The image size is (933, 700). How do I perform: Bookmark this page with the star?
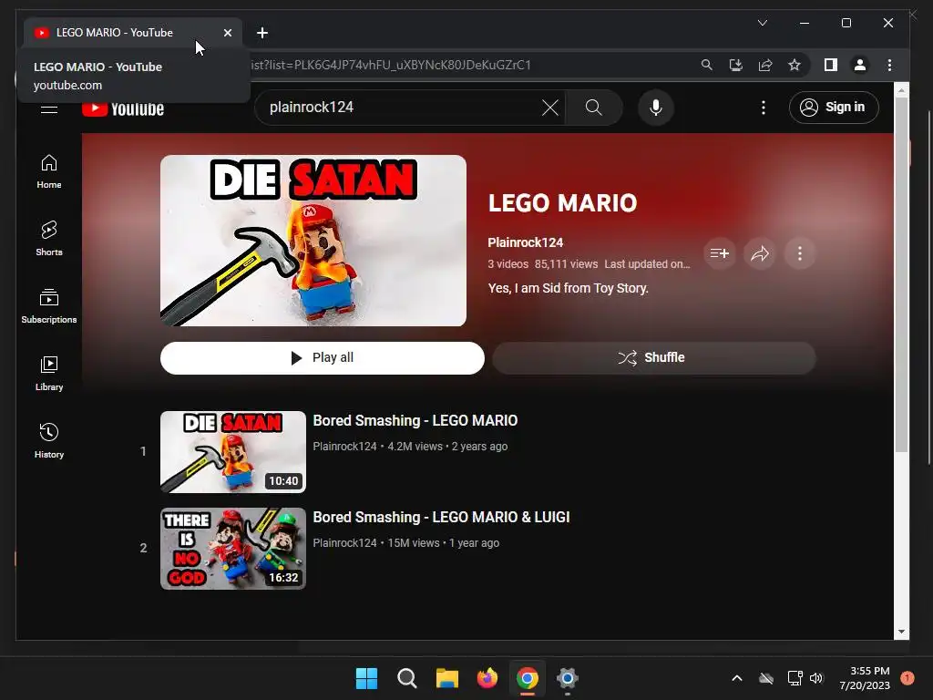tap(795, 65)
